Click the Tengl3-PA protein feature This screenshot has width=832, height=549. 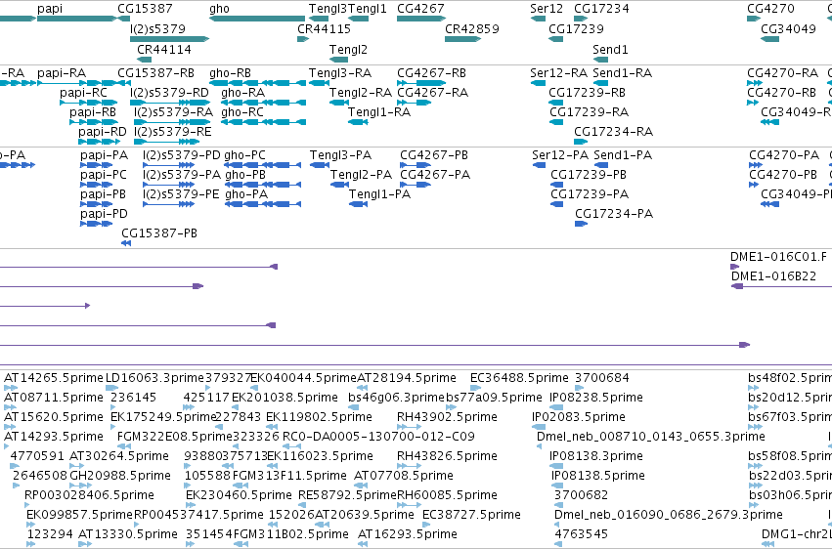click(320, 165)
